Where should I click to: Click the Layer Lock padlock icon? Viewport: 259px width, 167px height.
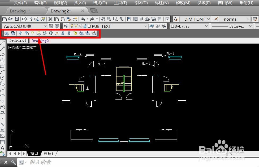point(63,33)
